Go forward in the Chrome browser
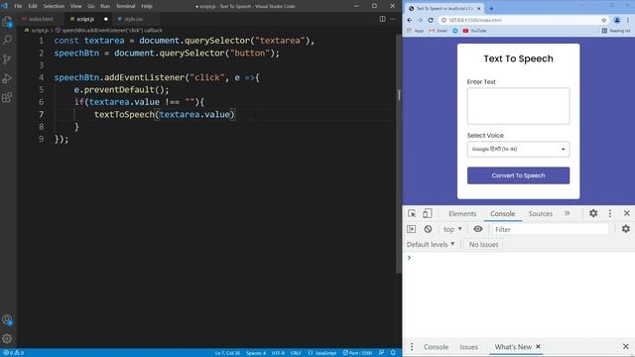The height and width of the screenshot is (357, 635). click(x=420, y=20)
